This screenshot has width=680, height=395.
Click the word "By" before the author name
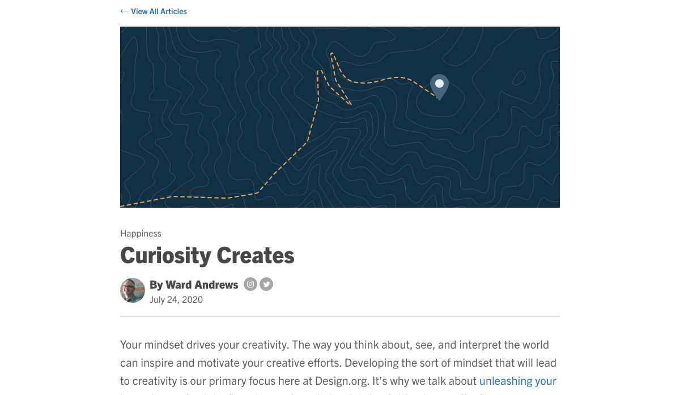tap(156, 285)
